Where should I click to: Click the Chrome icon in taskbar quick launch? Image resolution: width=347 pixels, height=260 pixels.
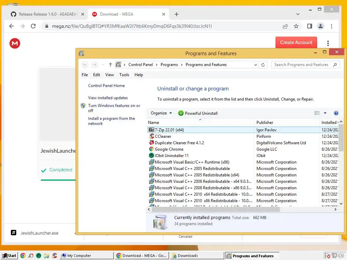click(23, 256)
